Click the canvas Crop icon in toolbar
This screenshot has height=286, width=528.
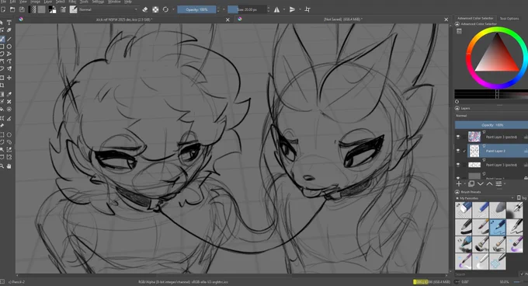[x=307, y=9]
